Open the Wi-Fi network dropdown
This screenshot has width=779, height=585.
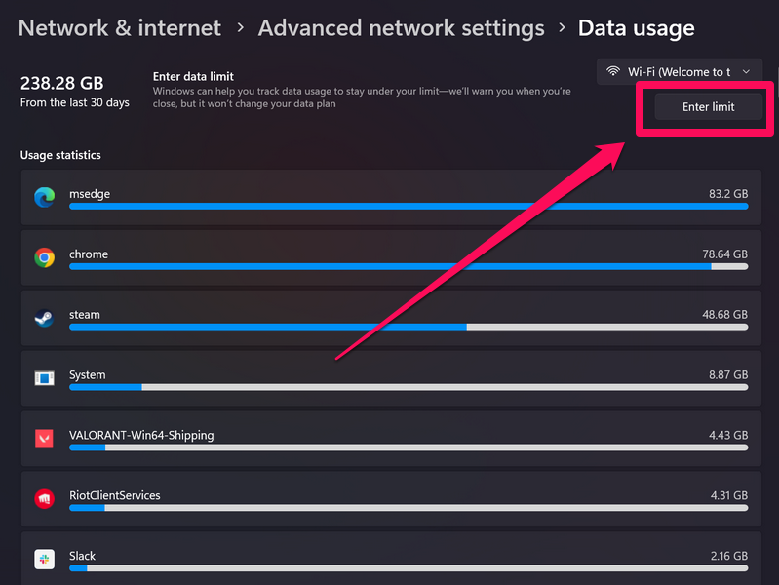pos(679,71)
